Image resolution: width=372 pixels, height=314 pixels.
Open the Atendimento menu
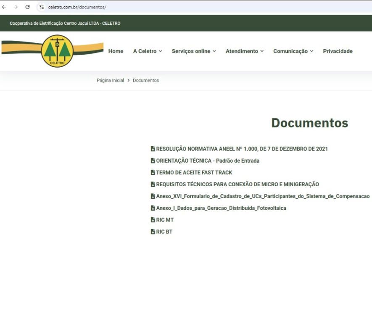(242, 51)
